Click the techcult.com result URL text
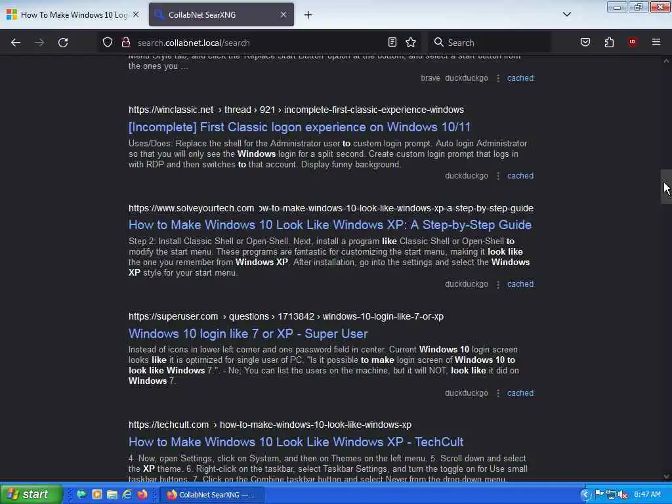This screenshot has height=504, width=672. click(270, 425)
